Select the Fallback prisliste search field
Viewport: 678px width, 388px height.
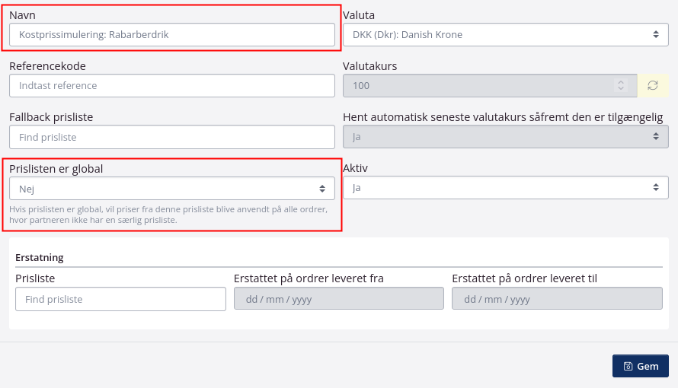(171, 137)
